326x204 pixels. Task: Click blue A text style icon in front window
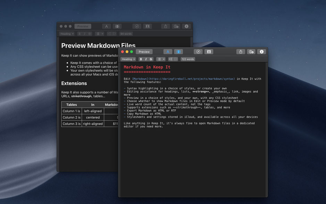(168, 52)
